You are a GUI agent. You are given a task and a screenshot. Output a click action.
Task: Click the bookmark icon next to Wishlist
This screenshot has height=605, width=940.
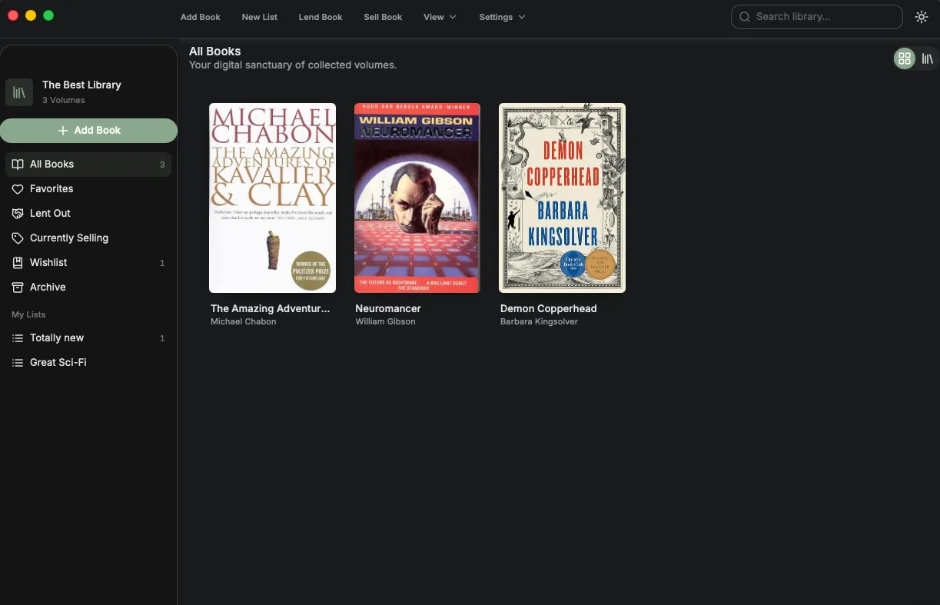point(18,263)
